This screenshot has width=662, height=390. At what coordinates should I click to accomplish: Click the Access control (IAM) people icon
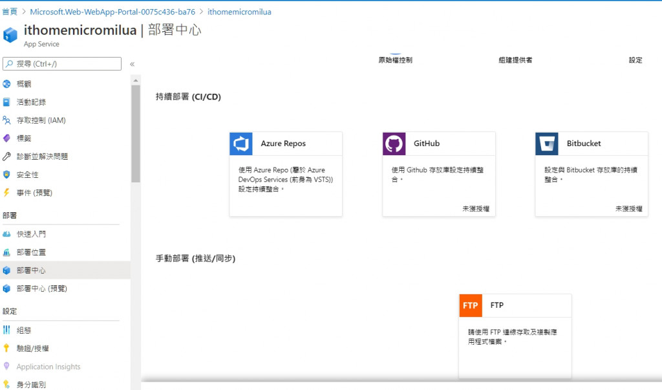[x=6, y=120]
